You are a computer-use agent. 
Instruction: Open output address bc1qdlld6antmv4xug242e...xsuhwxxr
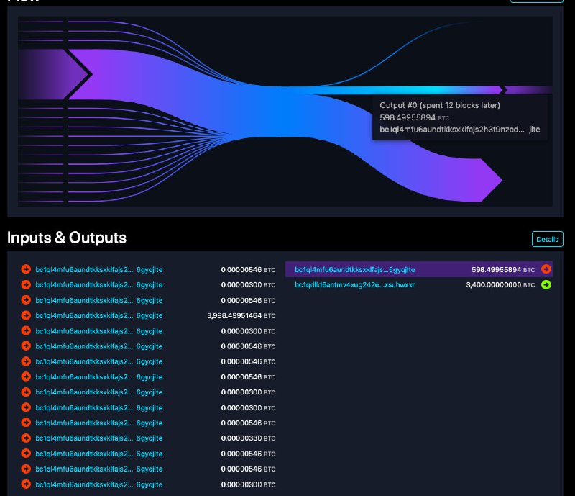point(354,285)
